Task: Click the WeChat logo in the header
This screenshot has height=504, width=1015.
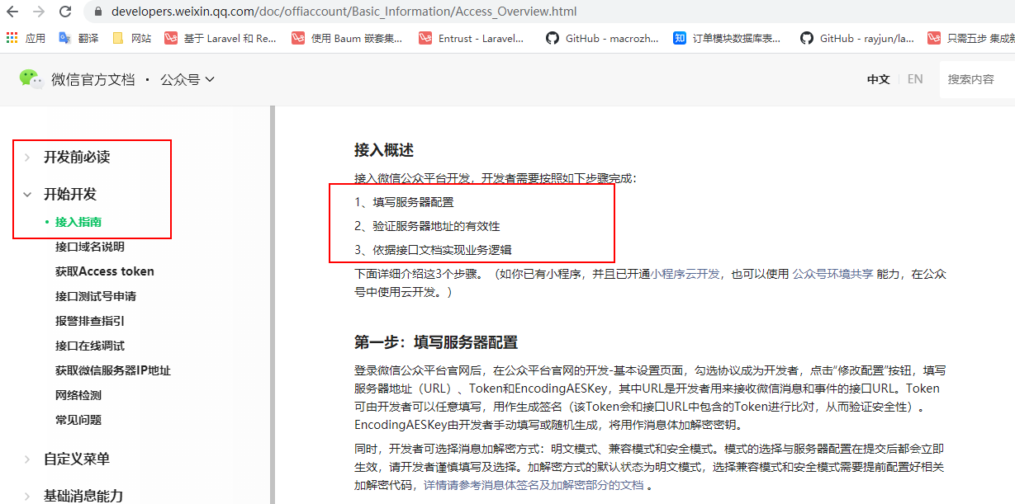Action: [31, 78]
